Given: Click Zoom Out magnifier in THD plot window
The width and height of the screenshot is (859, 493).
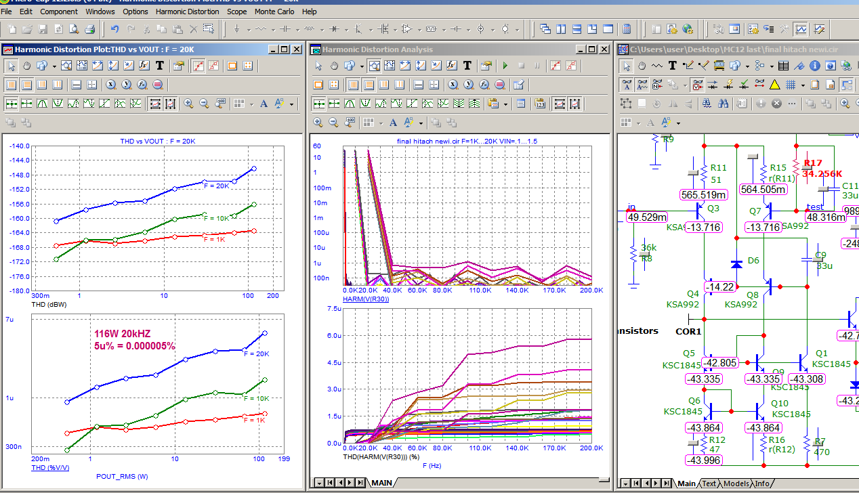Looking at the screenshot, I should click(205, 103).
